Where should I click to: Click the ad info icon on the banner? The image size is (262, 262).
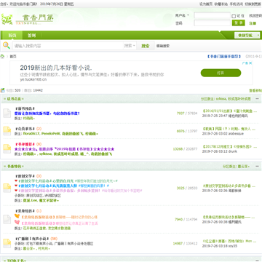click(x=245, y=63)
